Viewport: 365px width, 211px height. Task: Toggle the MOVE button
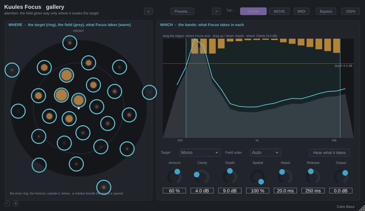[279, 11]
